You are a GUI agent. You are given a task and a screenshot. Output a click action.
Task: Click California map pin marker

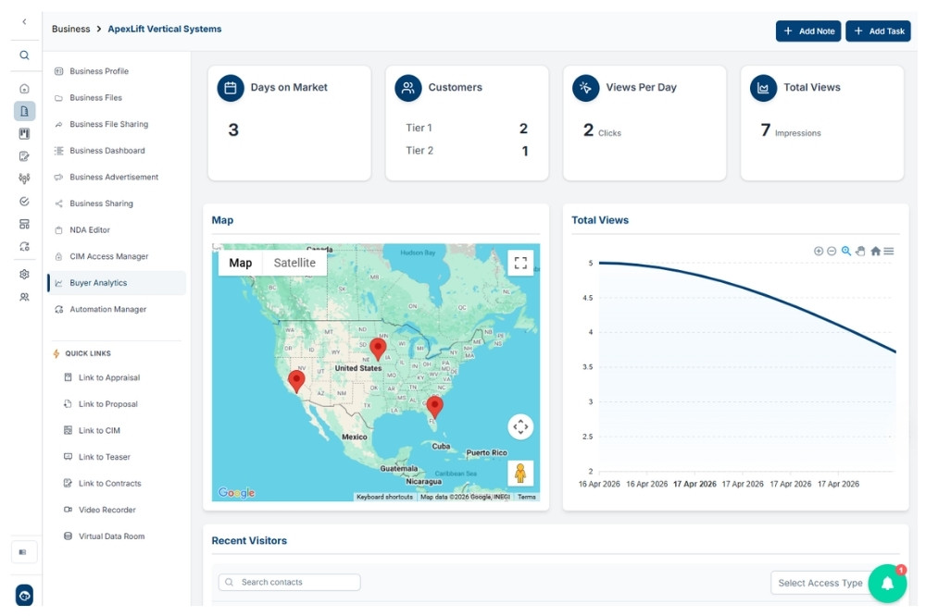pos(296,381)
